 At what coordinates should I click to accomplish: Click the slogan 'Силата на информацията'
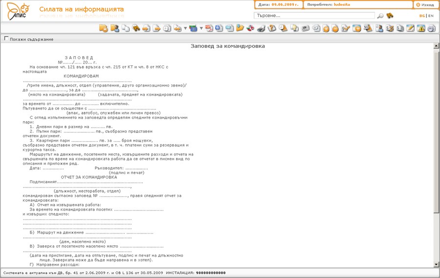click(81, 9)
